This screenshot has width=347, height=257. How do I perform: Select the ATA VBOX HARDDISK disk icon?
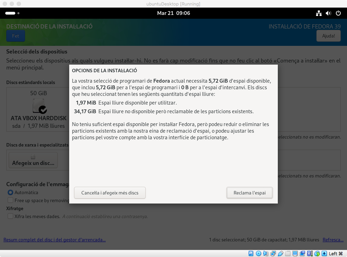[x=39, y=106]
